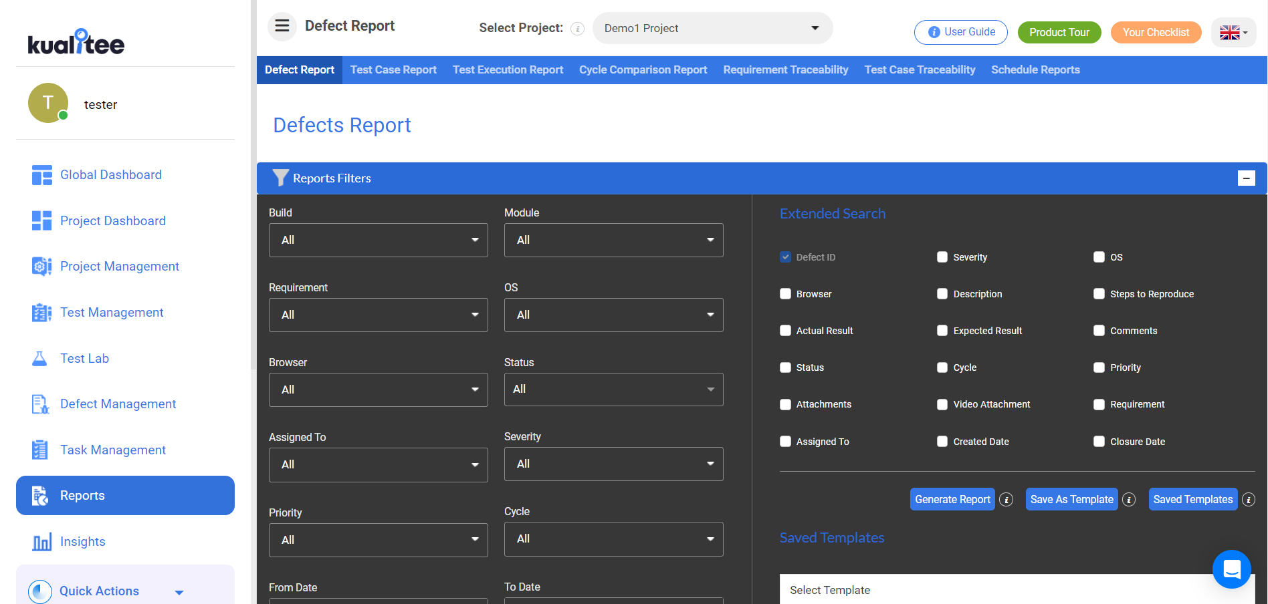Collapse the Reports Filters panel
The width and height of the screenshot is (1268, 604).
pyautogui.click(x=1246, y=178)
